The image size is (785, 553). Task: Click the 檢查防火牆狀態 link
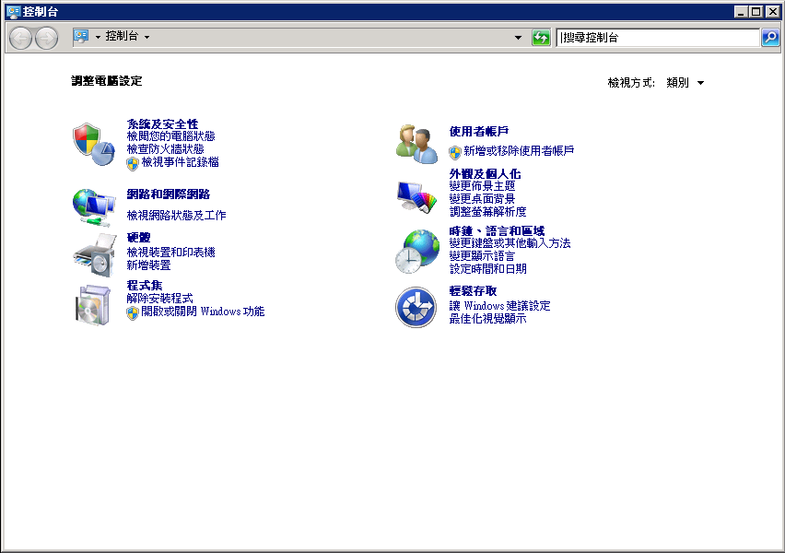[165, 148]
